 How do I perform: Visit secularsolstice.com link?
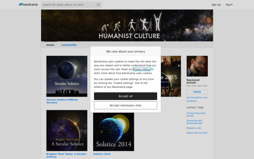tap(197, 98)
